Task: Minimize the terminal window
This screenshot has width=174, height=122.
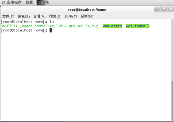Action: click(x=157, y=9)
